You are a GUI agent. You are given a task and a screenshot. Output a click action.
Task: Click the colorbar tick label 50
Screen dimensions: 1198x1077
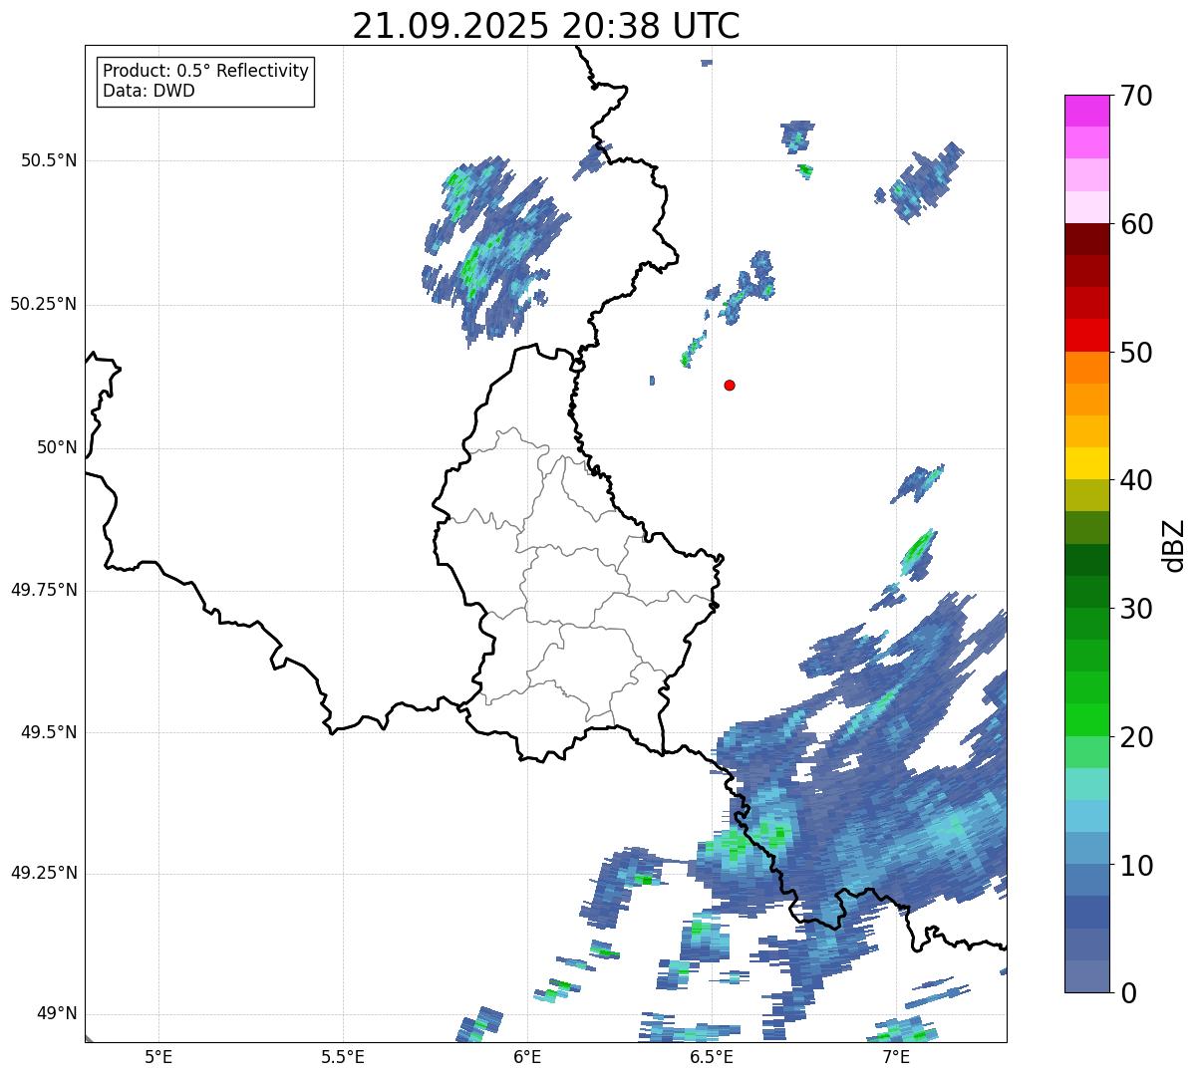[x=1136, y=353]
